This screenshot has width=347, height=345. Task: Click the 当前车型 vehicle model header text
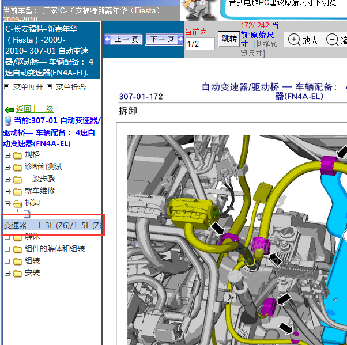click(82, 14)
